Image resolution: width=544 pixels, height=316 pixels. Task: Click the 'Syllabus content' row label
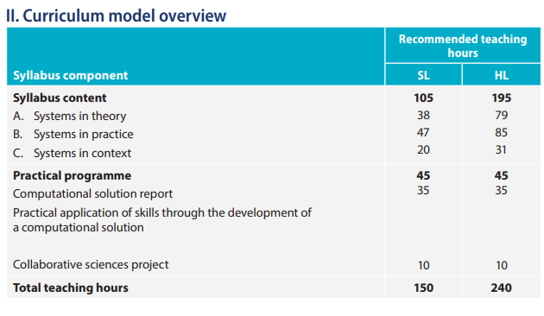(x=60, y=98)
